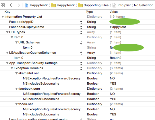This screenshot has width=155, height=120.
Task: Collapse Exception Domains dictionary
Action: [12, 68]
